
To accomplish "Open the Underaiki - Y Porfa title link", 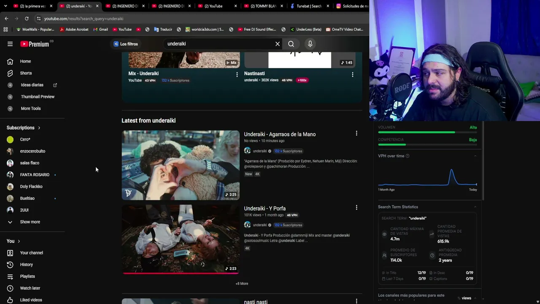I will pyautogui.click(x=265, y=209).
